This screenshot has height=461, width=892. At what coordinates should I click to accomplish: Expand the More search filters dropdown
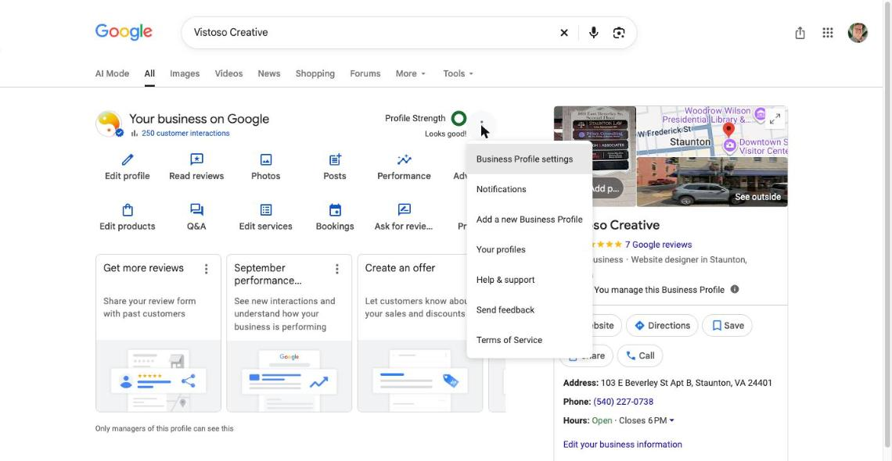(x=411, y=73)
